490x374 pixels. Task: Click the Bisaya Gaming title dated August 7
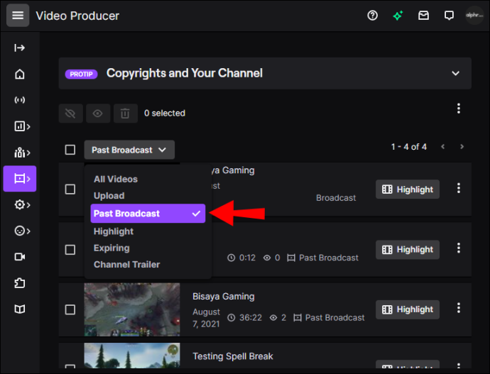pos(224,296)
